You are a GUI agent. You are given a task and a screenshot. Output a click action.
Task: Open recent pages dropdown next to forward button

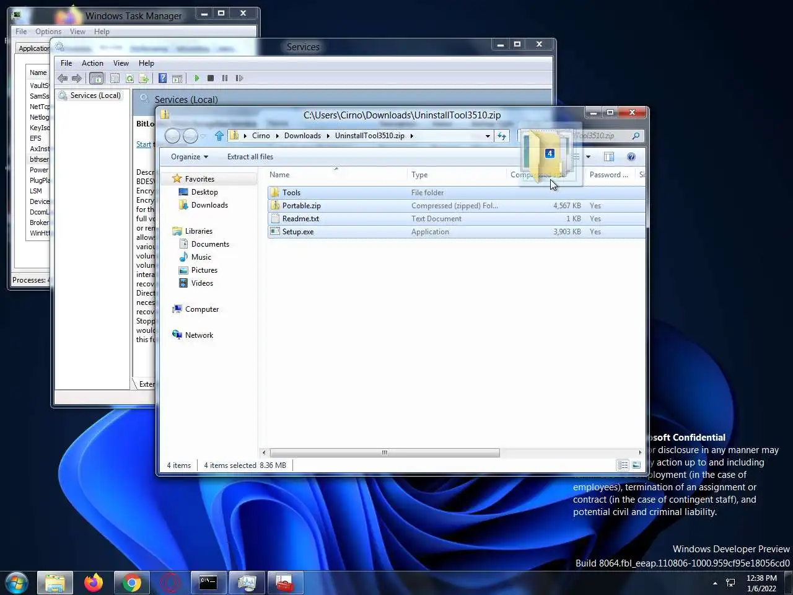(203, 136)
